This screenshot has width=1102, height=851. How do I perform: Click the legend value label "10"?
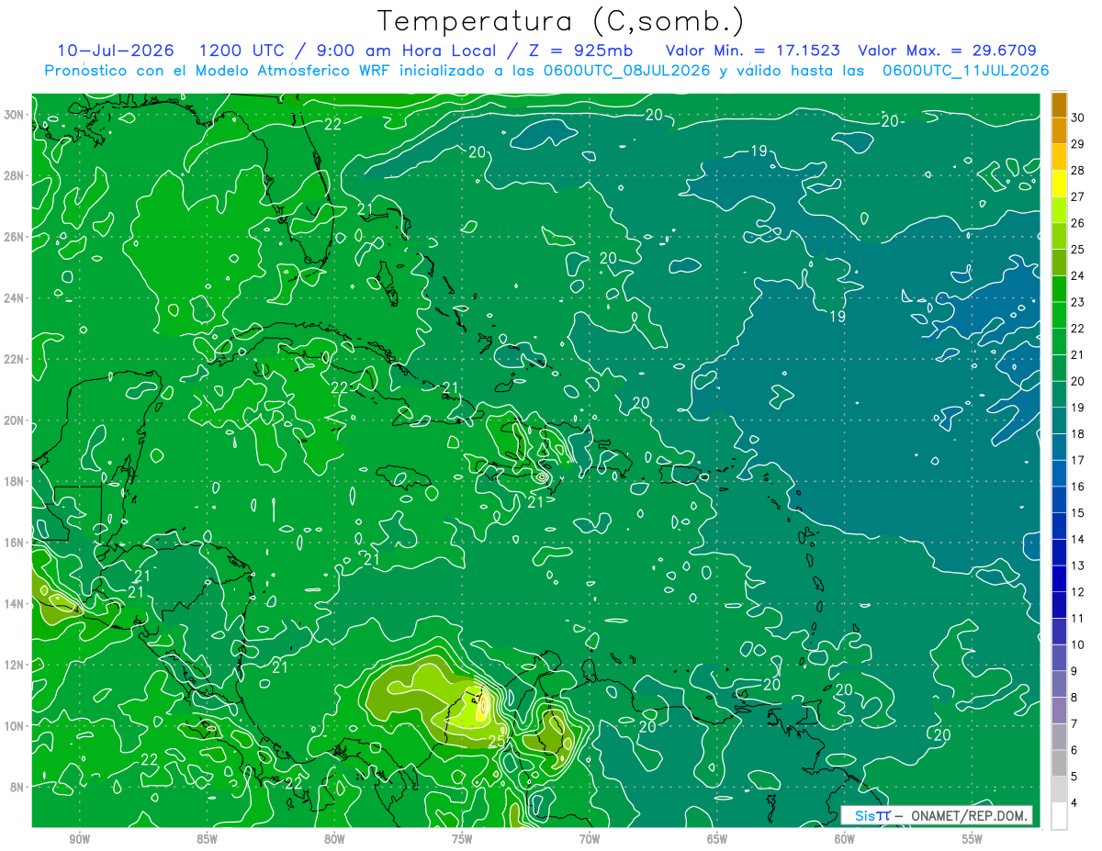pyautogui.click(x=1079, y=644)
